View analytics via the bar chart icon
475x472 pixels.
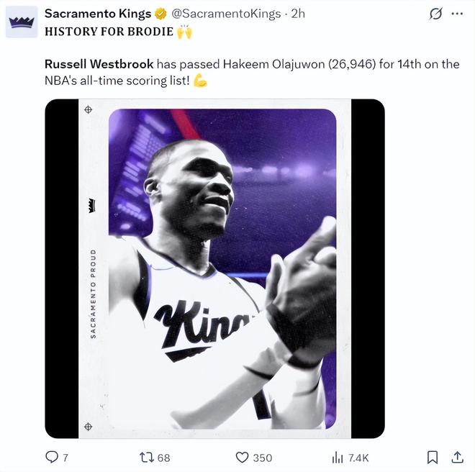coord(338,457)
